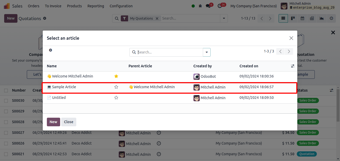Screen dimensions: 340x161
Task: Sort articles by Name column
Action: (52, 66)
